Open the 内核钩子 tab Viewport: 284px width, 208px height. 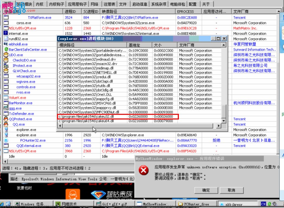56,4
